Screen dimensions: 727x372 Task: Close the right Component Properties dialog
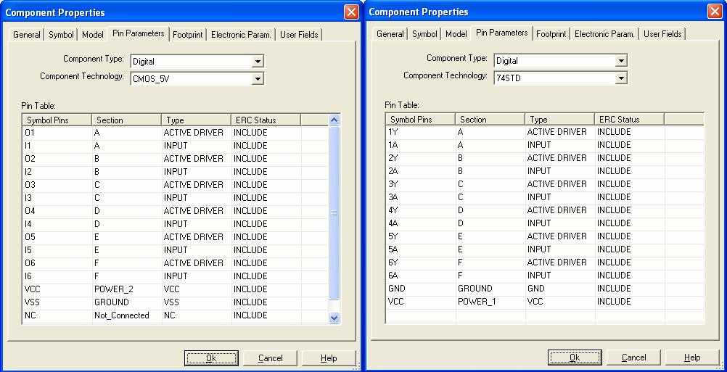tap(714, 12)
